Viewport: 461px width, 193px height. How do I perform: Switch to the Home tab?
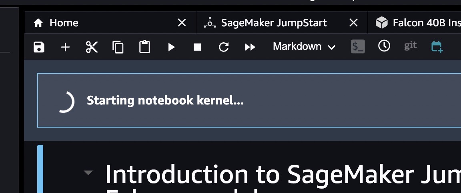[110, 23]
